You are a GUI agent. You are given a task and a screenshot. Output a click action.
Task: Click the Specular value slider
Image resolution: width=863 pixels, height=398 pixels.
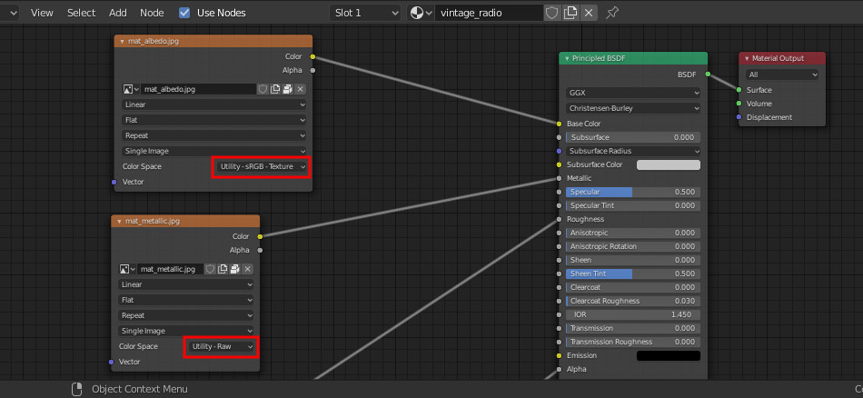tap(632, 192)
